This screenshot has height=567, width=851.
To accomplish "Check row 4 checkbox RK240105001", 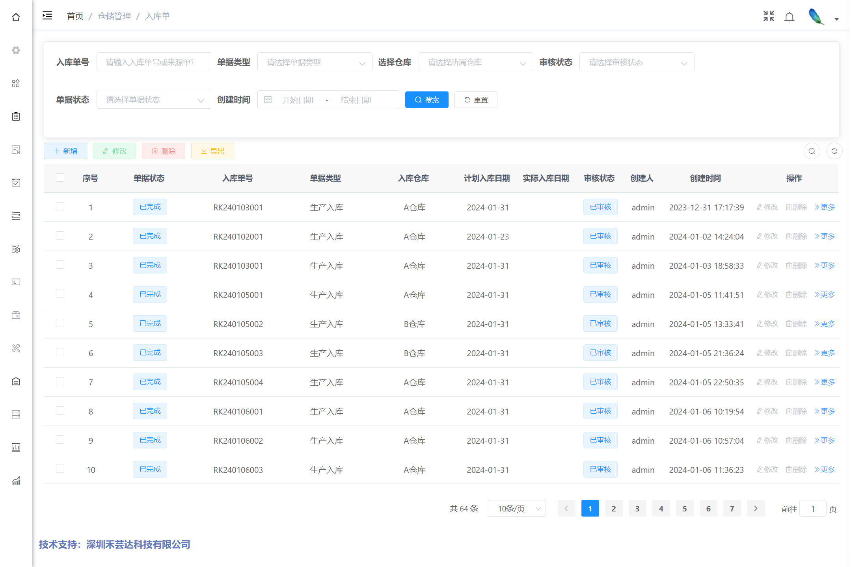I will pyautogui.click(x=60, y=294).
